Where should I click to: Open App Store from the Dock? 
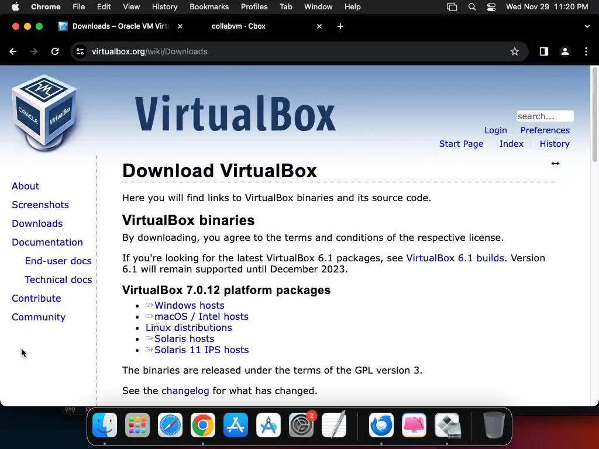pyautogui.click(x=236, y=425)
